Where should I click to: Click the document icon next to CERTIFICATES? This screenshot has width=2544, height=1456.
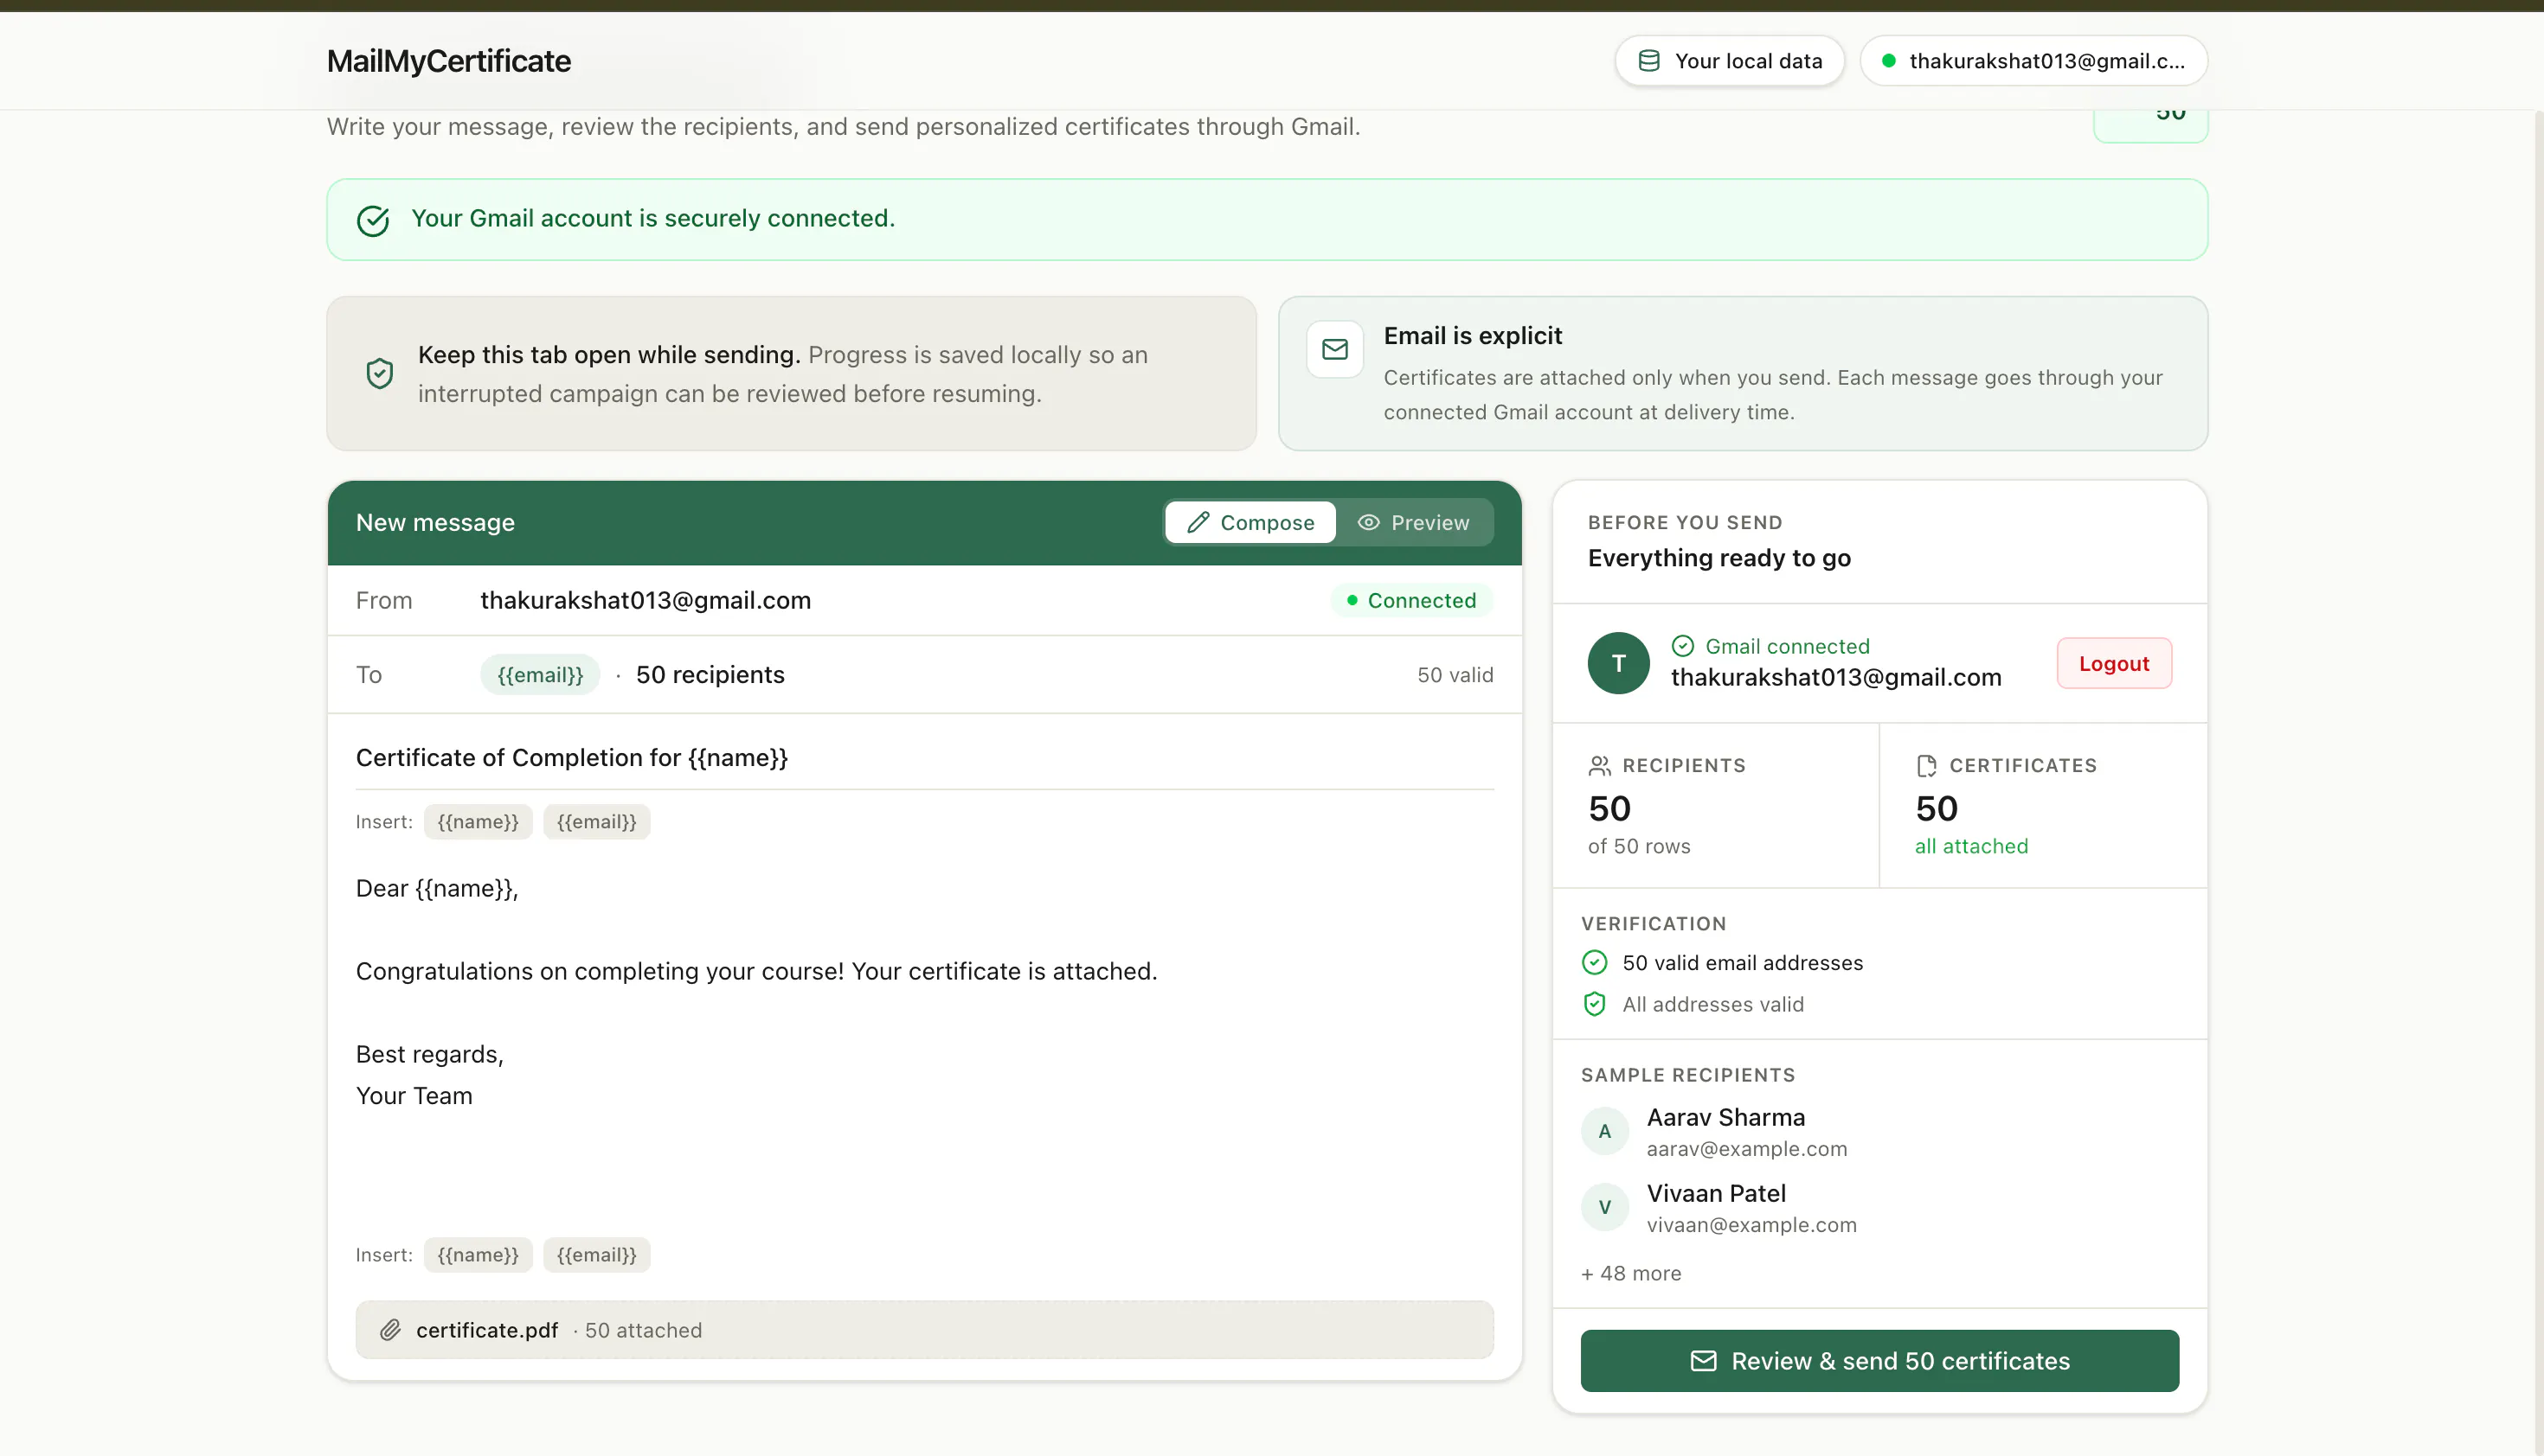(x=1925, y=766)
